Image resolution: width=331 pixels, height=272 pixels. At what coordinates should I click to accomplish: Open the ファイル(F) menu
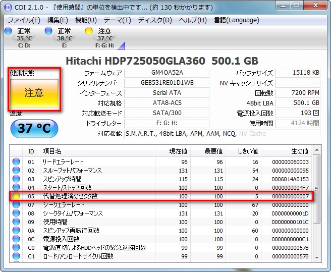pyautogui.click(x=24, y=20)
